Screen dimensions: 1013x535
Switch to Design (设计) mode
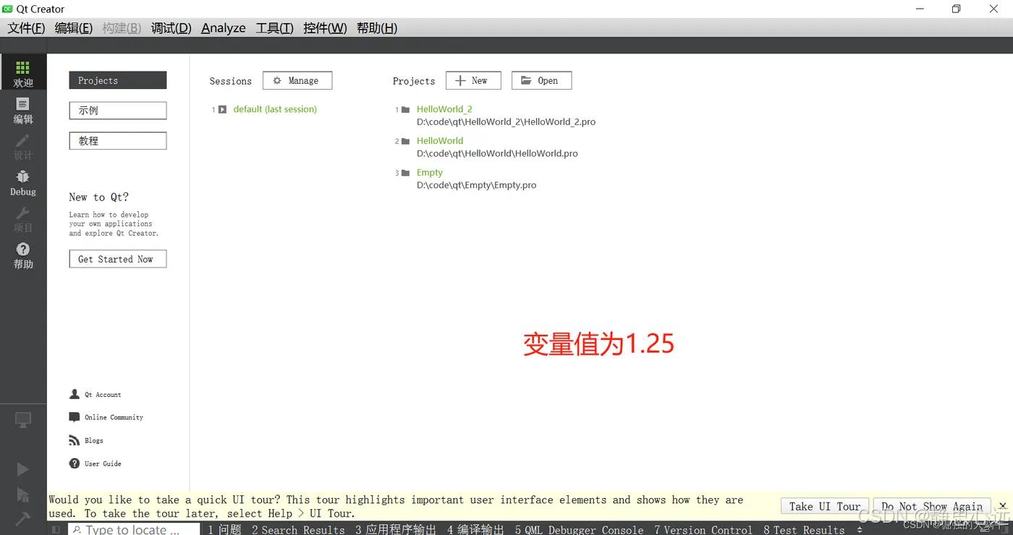(23, 146)
